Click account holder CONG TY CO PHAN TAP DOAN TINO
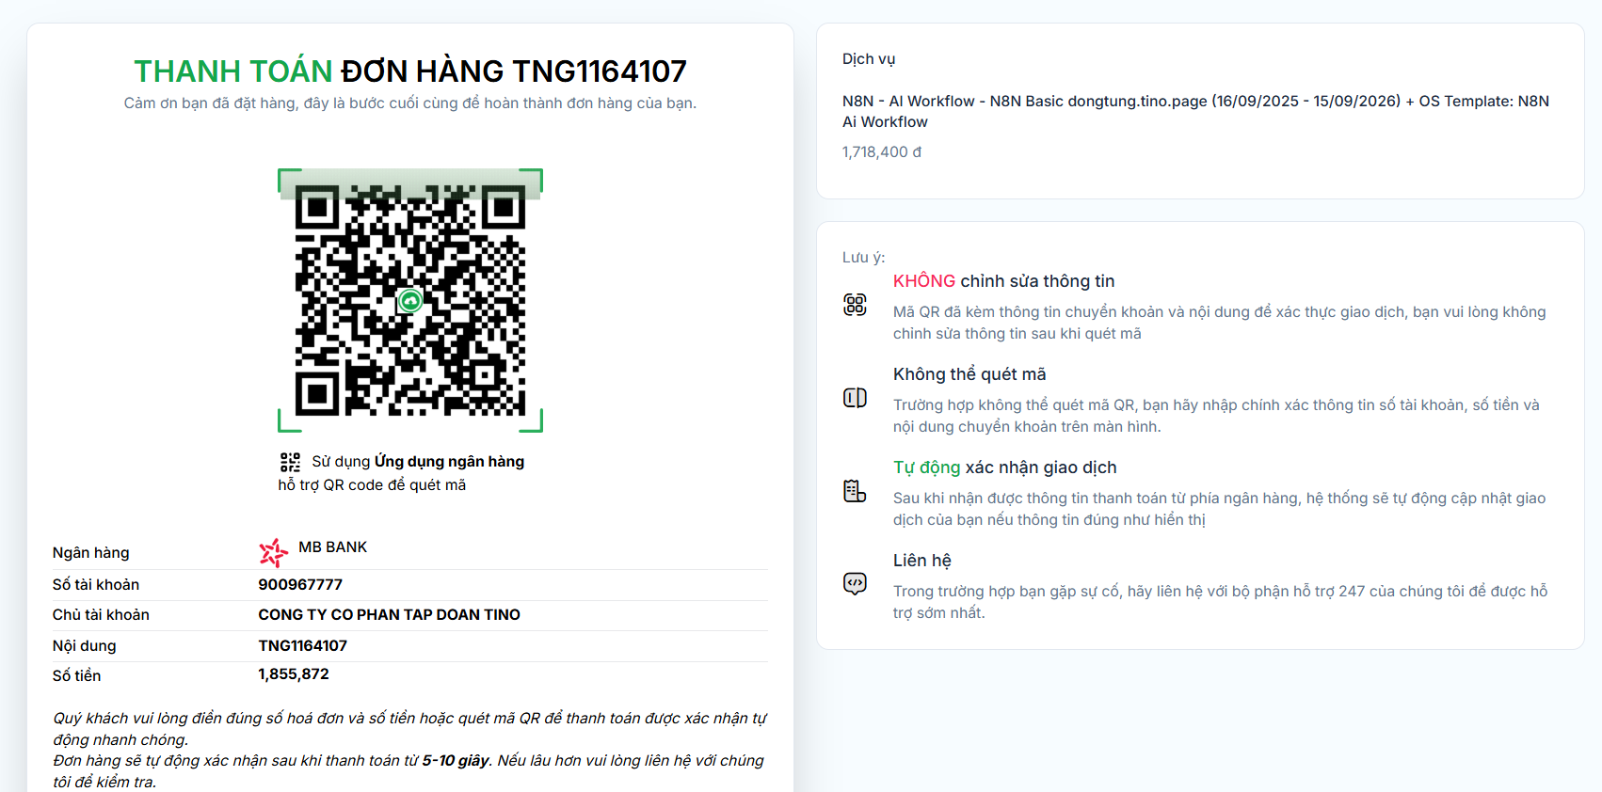 (x=389, y=615)
